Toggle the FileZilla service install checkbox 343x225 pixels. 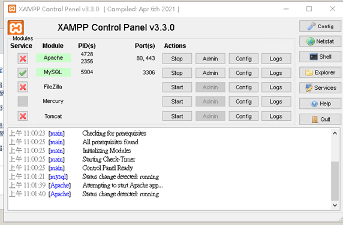tap(23, 87)
